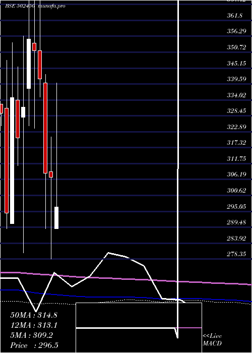Click the 317.32 price axis label
This screenshot has width=252, height=353.
(236, 143)
